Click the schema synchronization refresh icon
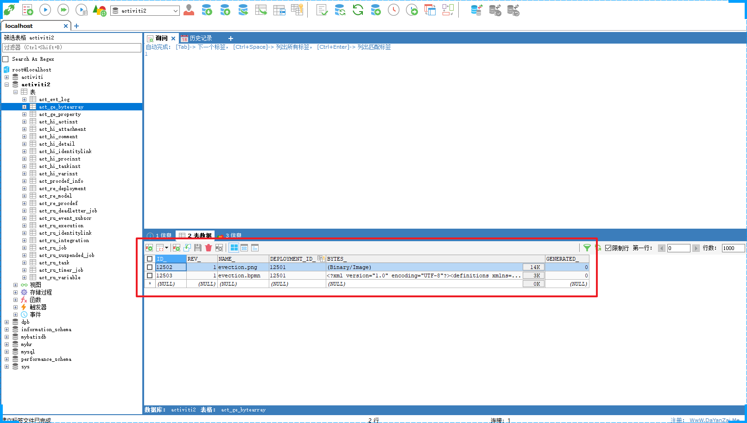Image resolution: width=747 pixels, height=423 pixels. point(358,10)
